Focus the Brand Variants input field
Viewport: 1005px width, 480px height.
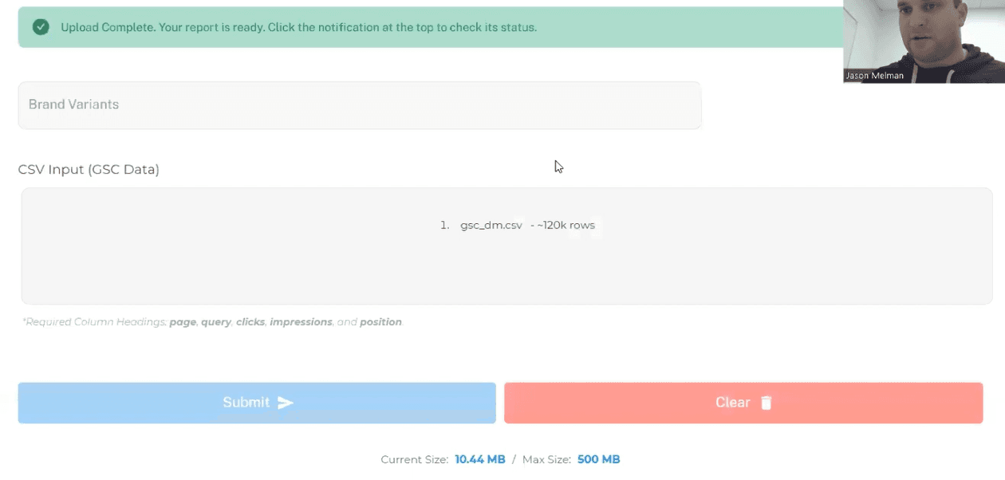pyautogui.click(x=359, y=105)
